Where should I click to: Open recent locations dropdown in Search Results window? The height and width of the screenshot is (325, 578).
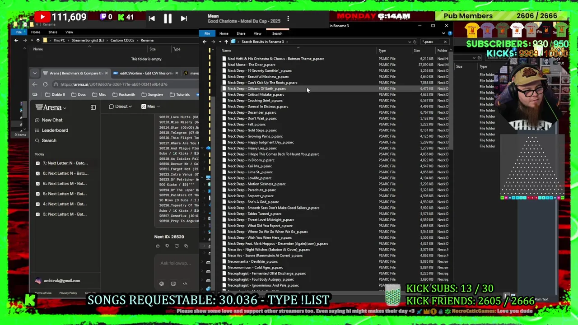(x=220, y=42)
